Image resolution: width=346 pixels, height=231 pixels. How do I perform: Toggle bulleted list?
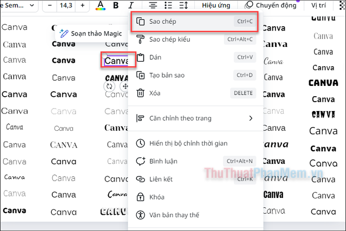[168, 5]
